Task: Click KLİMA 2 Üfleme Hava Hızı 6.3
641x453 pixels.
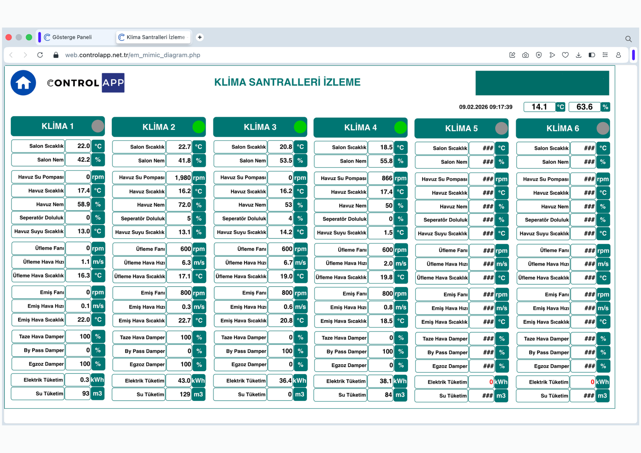Action: [x=179, y=263]
